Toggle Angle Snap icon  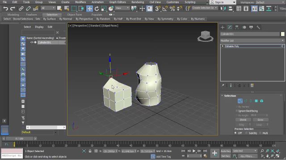tap(165, 8)
